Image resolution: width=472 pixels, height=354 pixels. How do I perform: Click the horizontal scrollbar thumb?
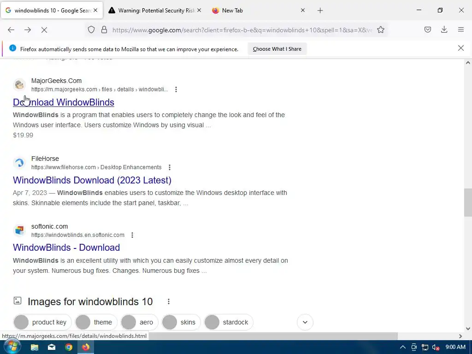(273, 336)
